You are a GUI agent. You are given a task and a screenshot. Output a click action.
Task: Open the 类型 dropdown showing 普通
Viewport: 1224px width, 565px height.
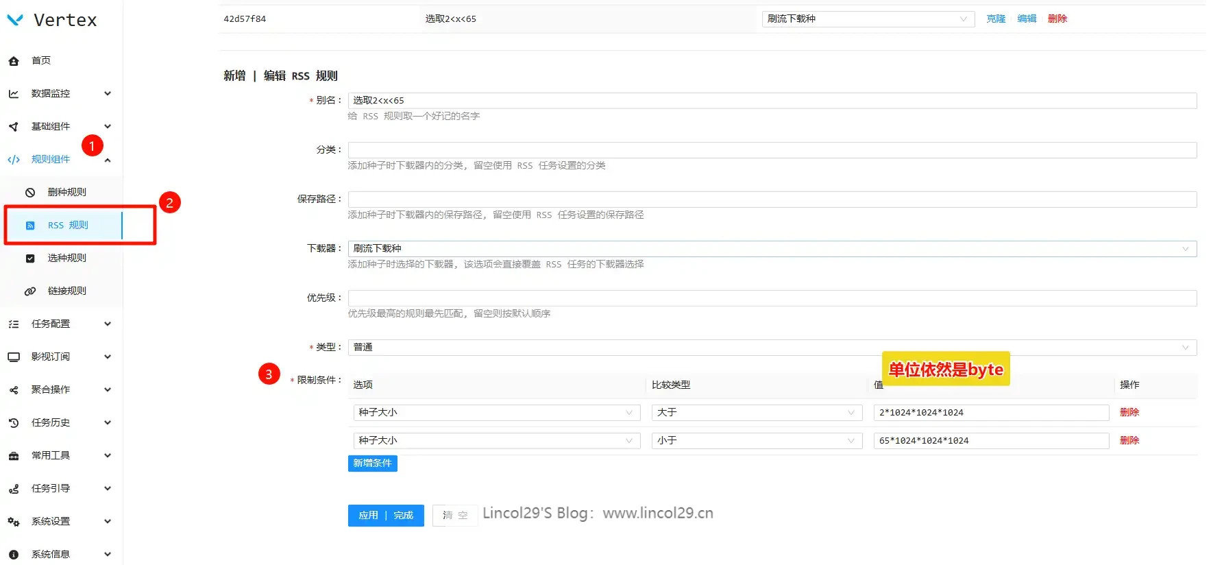(x=772, y=348)
